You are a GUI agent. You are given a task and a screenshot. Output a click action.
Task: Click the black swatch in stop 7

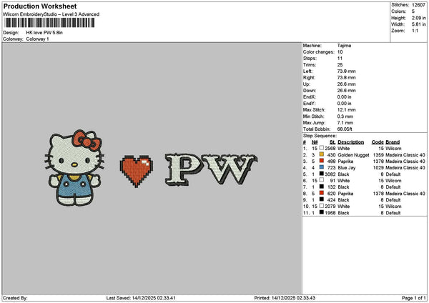(322, 187)
